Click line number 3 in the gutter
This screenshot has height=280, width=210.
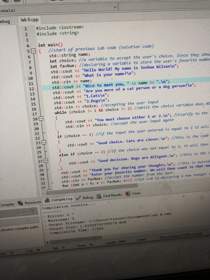[x=27, y=40]
